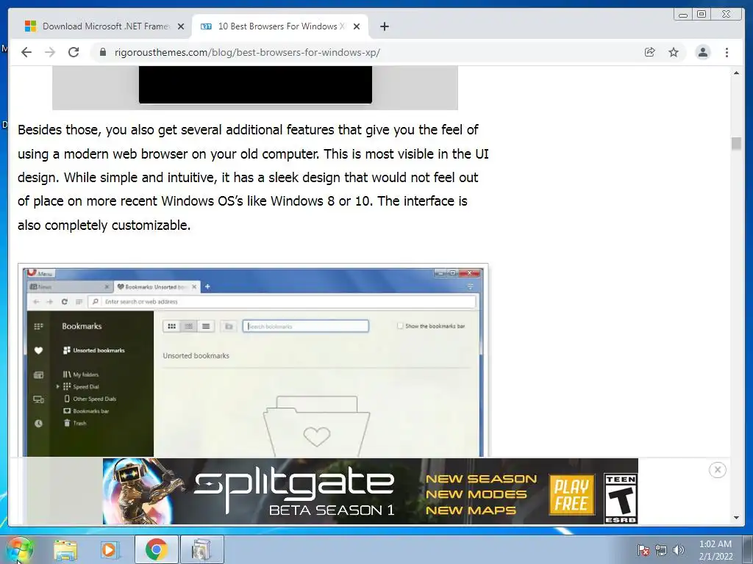Open the volume speaker tray icon

pyautogui.click(x=678, y=550)
